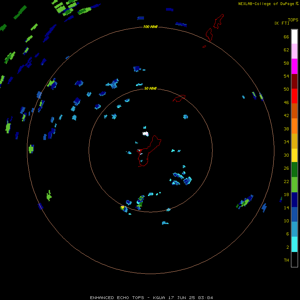This screenshot has height=300, width=300.
Task: Click the white color swatch in legend
Action: pos(294,37)
